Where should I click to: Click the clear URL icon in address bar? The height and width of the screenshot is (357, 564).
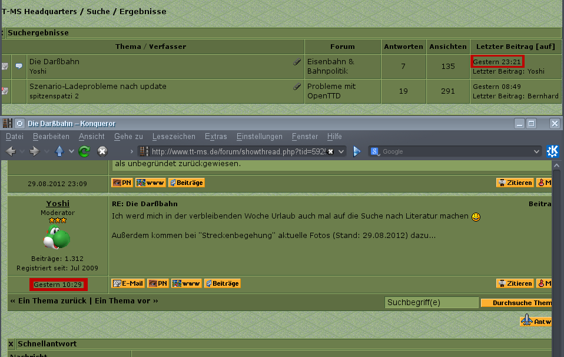331,151
